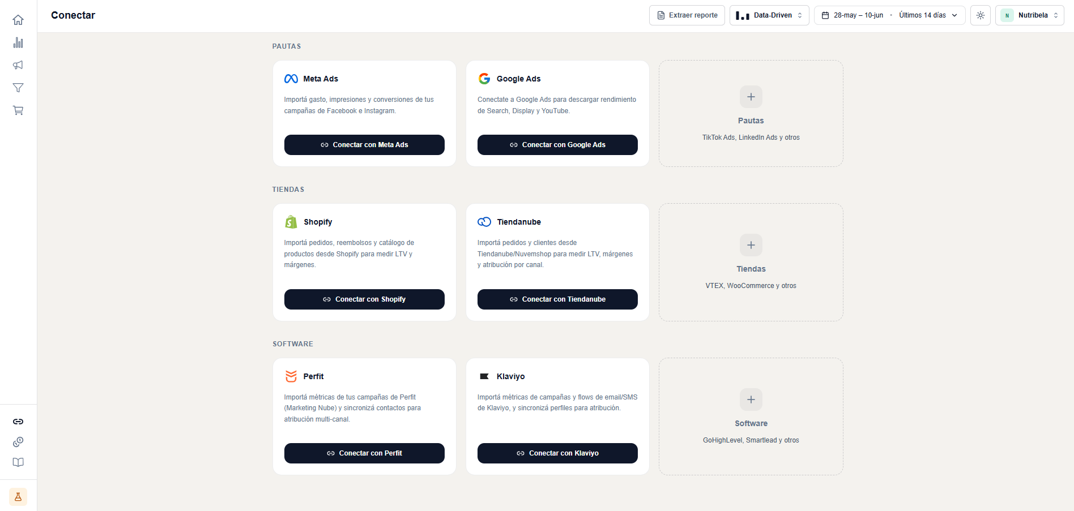Open the megaphone campaigns sidebar icon
The width and height of the screenshot is (1074, 511).
[x=18, y=65]
